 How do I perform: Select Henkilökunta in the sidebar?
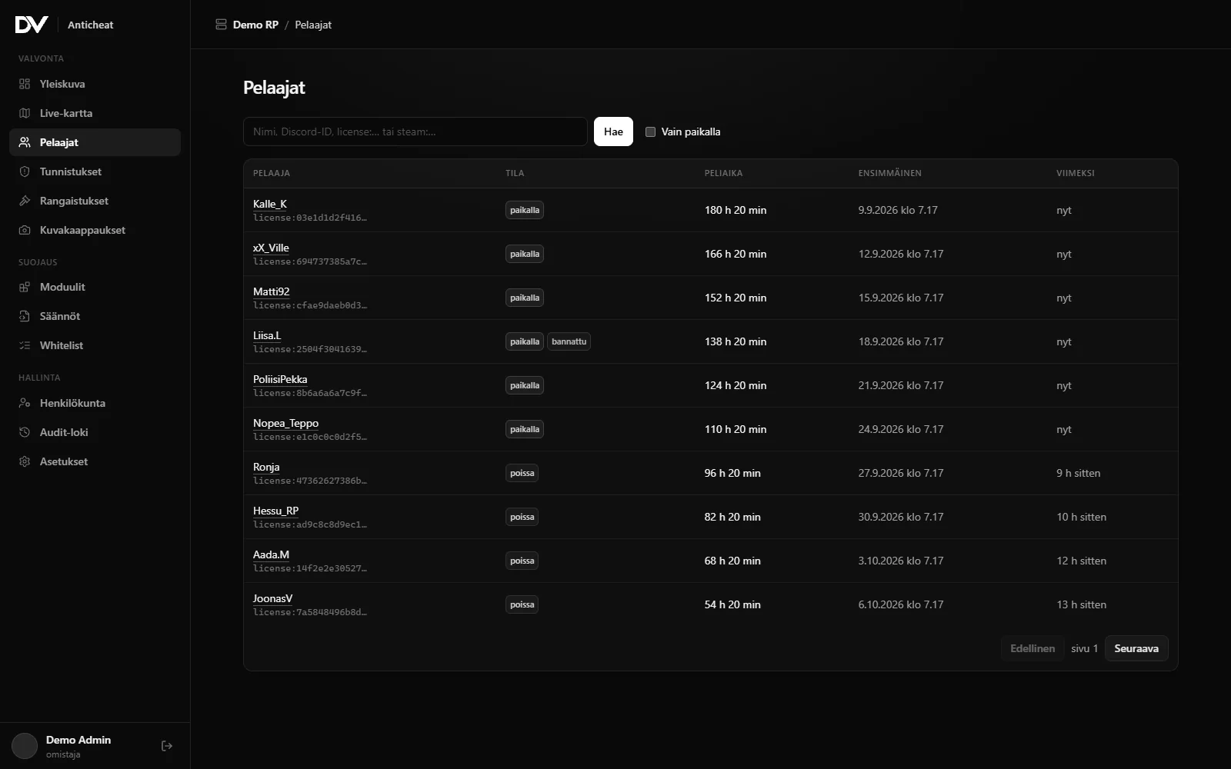tap(95, 403)
